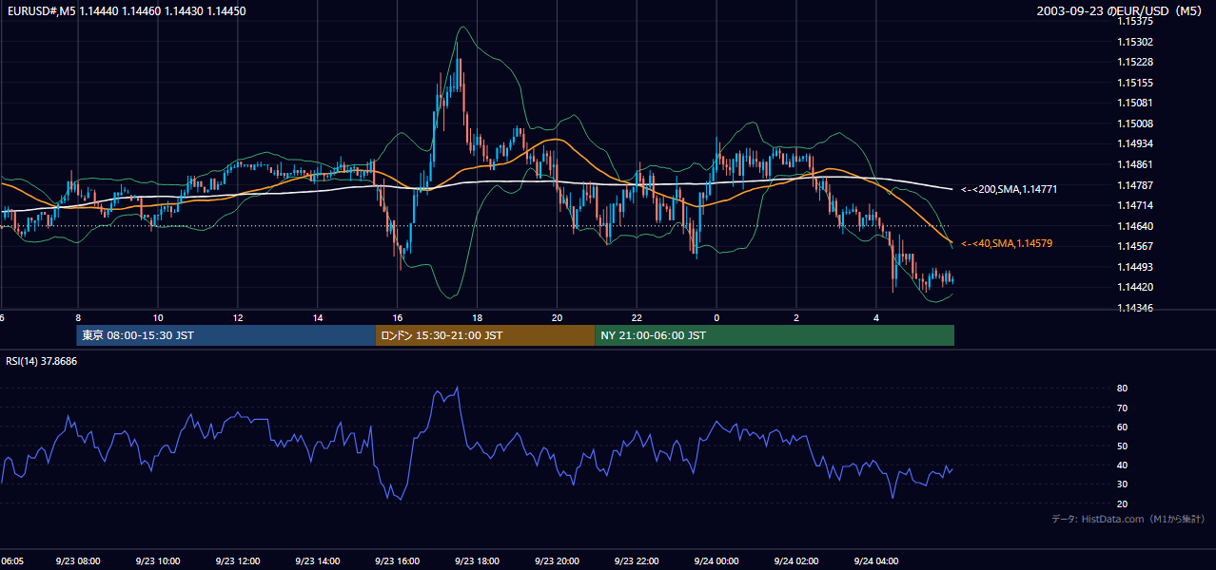Click RSI scale value 40

tap(1122, 465)
